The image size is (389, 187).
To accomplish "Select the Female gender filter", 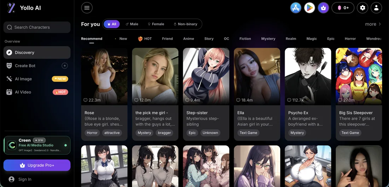I will pyautogui.click(x=156, y=24).
